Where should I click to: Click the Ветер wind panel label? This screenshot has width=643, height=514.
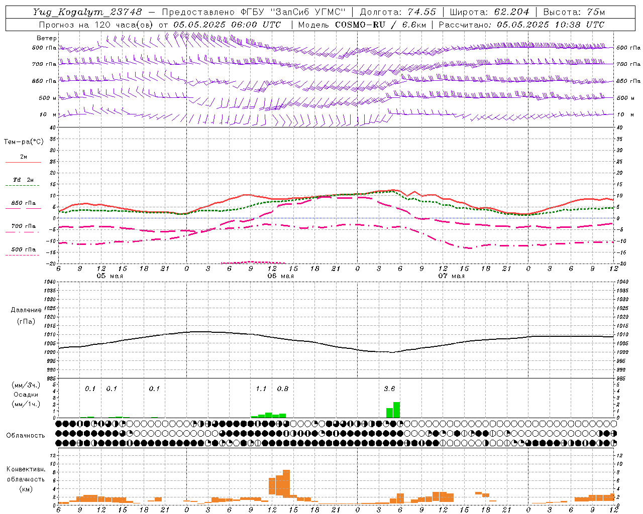coord(47,38)
